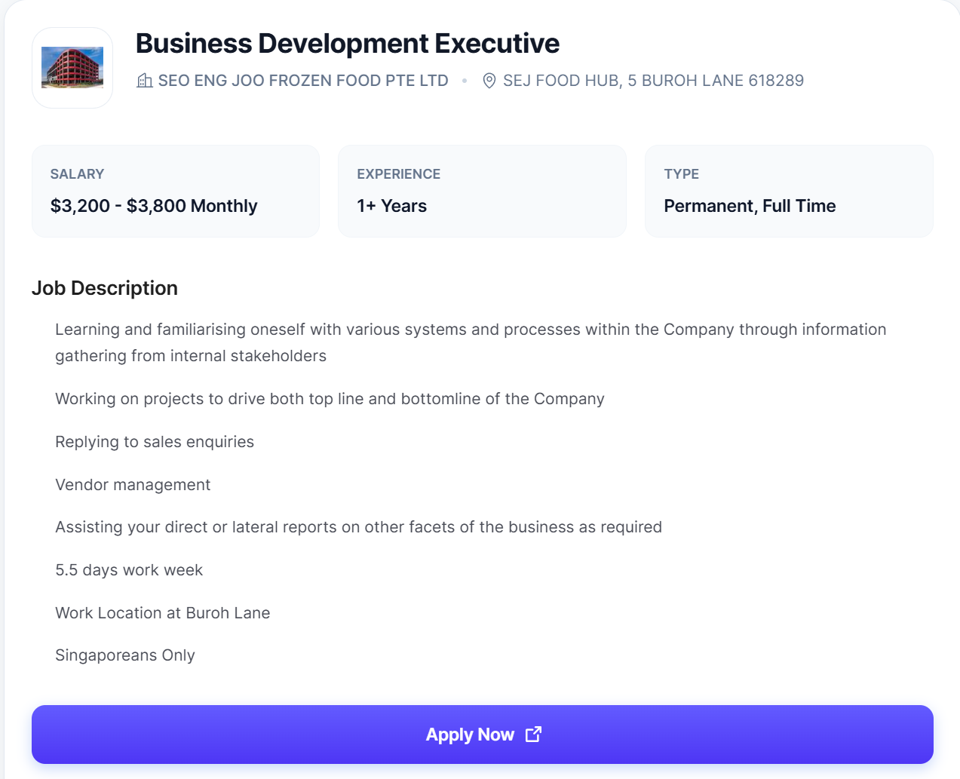Select the Singaporeans Only requirement text
Image resolution: width=960 pixels, height=779 pixels.
pos(124,655)
